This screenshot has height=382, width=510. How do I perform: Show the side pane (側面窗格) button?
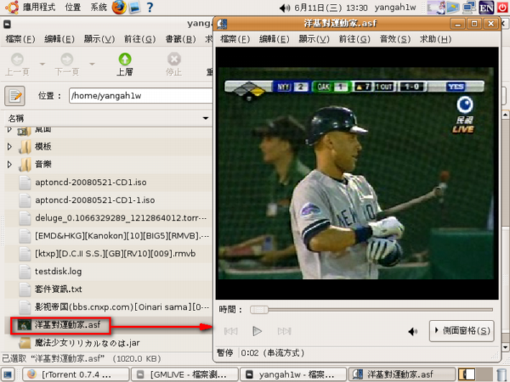(x=462, y=331)
